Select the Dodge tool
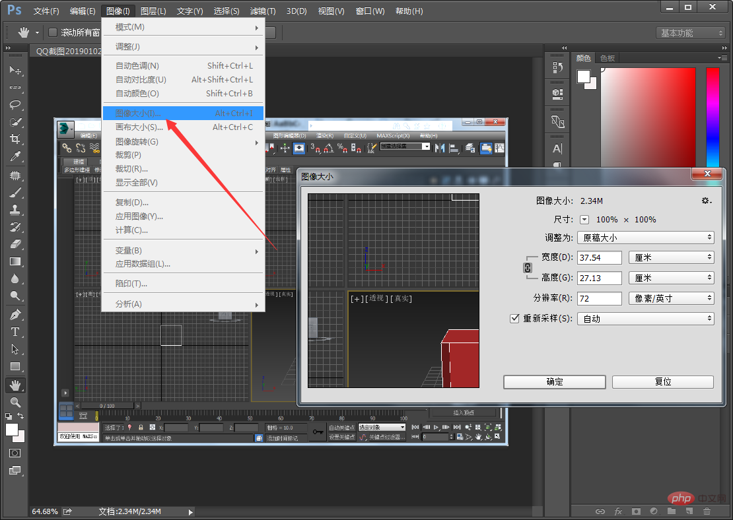This screenshot has height=520, width=733. (15, 296)
